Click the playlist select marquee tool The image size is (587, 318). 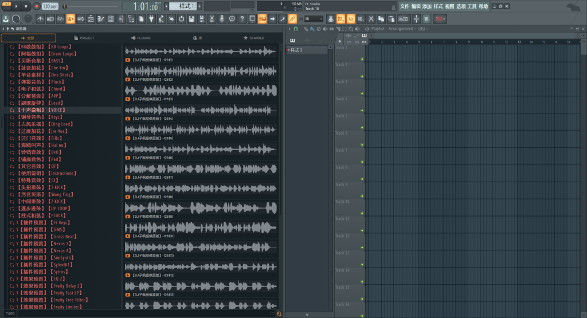(x=345, y=29)
